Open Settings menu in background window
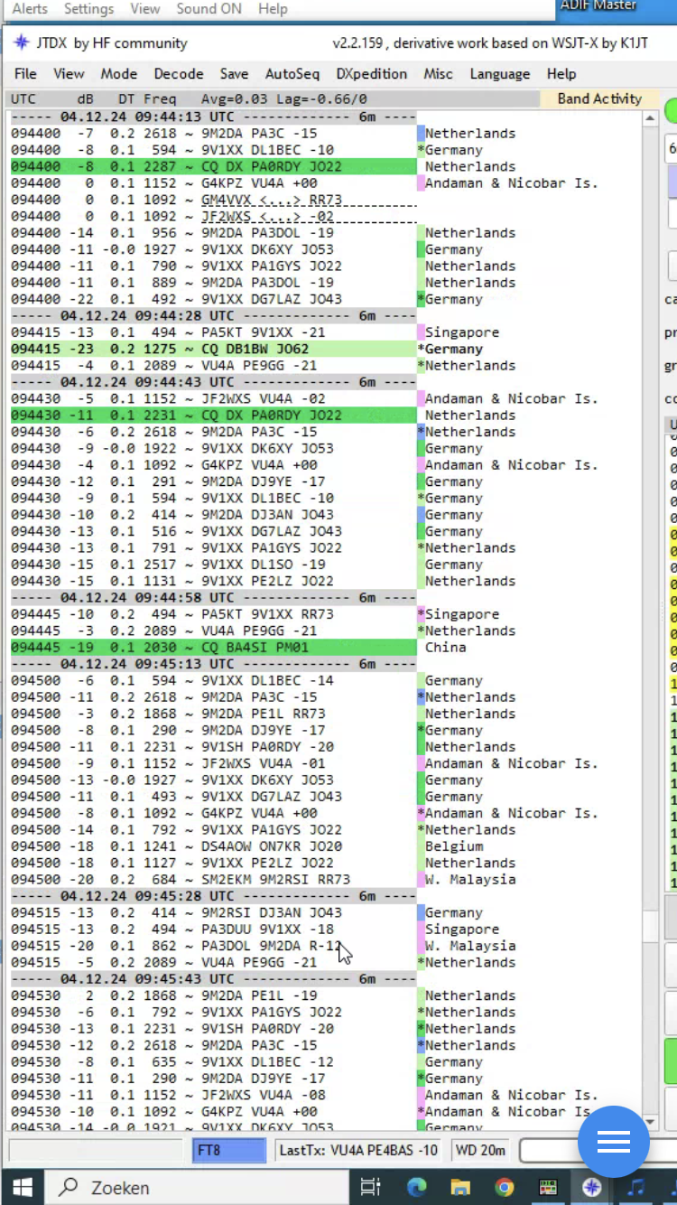Image resolution: width=677 pixels, height=1205 pixels. 88,9
